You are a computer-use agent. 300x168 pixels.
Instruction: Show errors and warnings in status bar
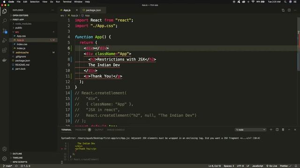pos(25,166)
